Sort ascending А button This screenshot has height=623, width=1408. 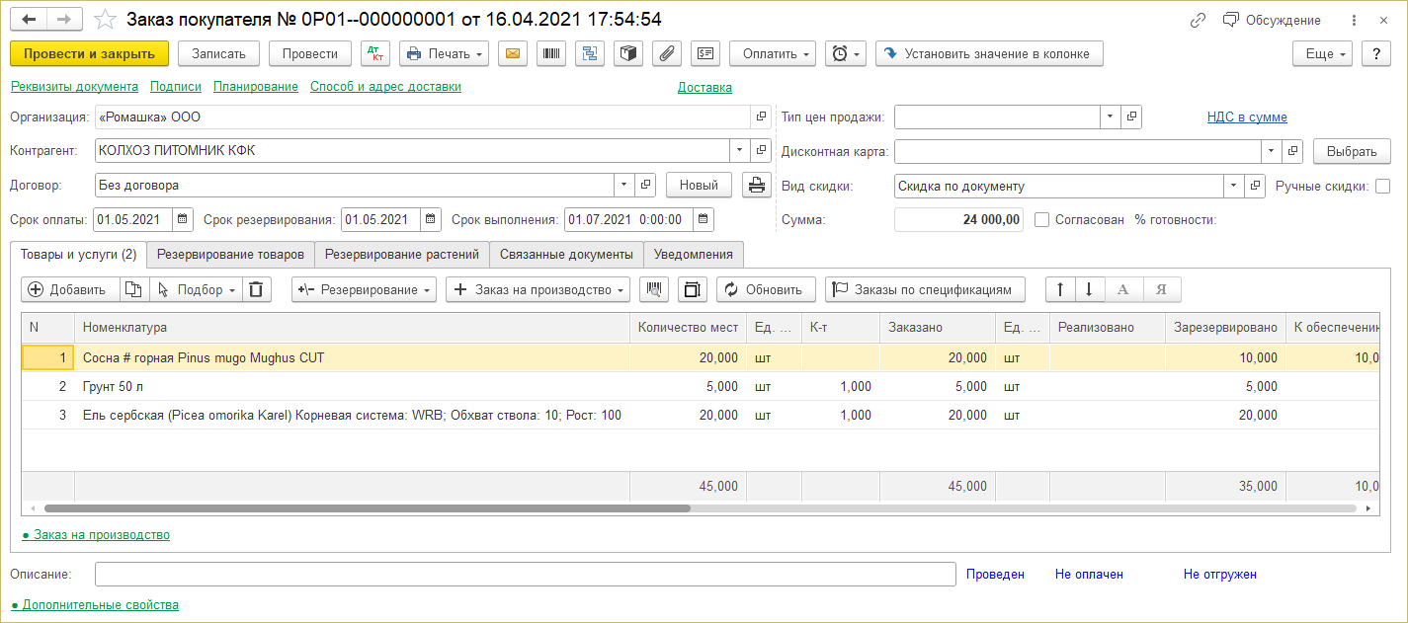(x=1122, y=289)
